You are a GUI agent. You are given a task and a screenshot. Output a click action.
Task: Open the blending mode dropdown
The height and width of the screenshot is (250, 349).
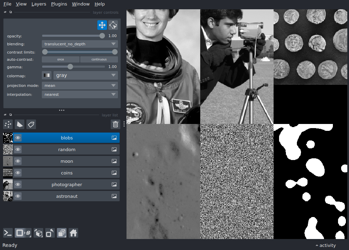(x=80, y=44)
